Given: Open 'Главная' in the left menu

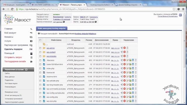Looking at the screenshot, I should (8, 29).
